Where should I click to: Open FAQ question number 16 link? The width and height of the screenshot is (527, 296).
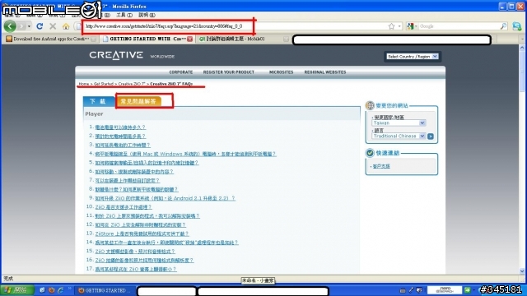pyautogui.click(x=145, y=260)
